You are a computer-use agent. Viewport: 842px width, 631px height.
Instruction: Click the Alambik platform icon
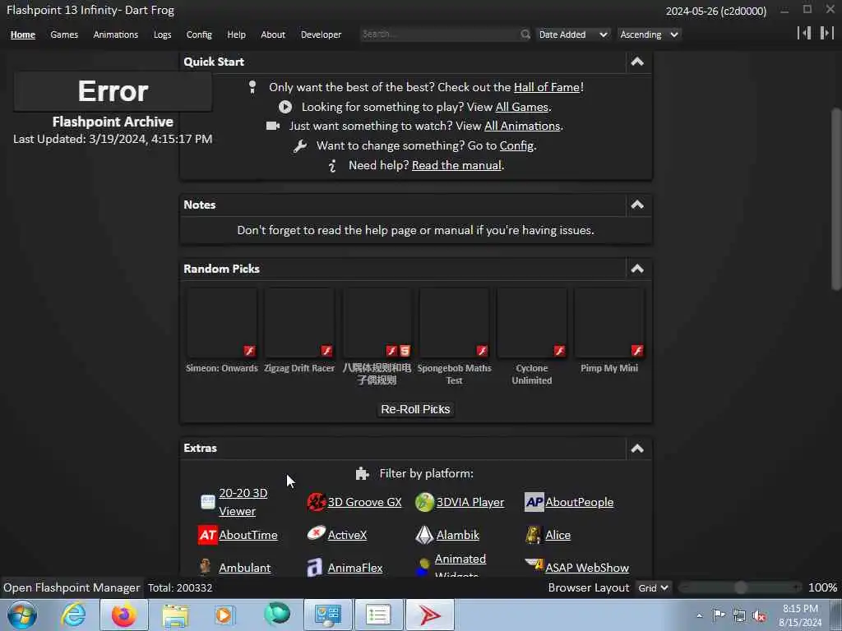click(x=425, y=535)
